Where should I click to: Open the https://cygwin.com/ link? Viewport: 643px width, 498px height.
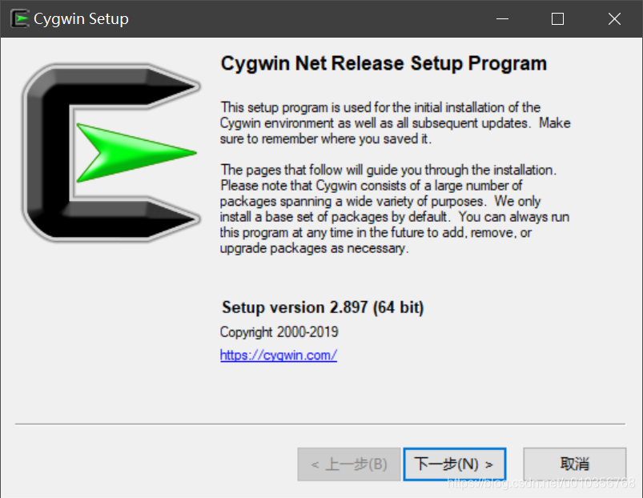[x=279, y=355]
